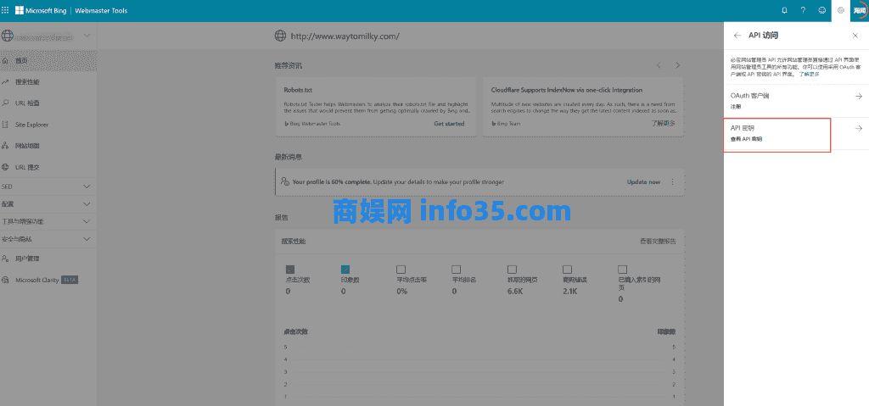Toggle the 点击次数 checkbox
The height and width of the screenshot is (406, 869).
pyautogui.click(x=290, y=270)
